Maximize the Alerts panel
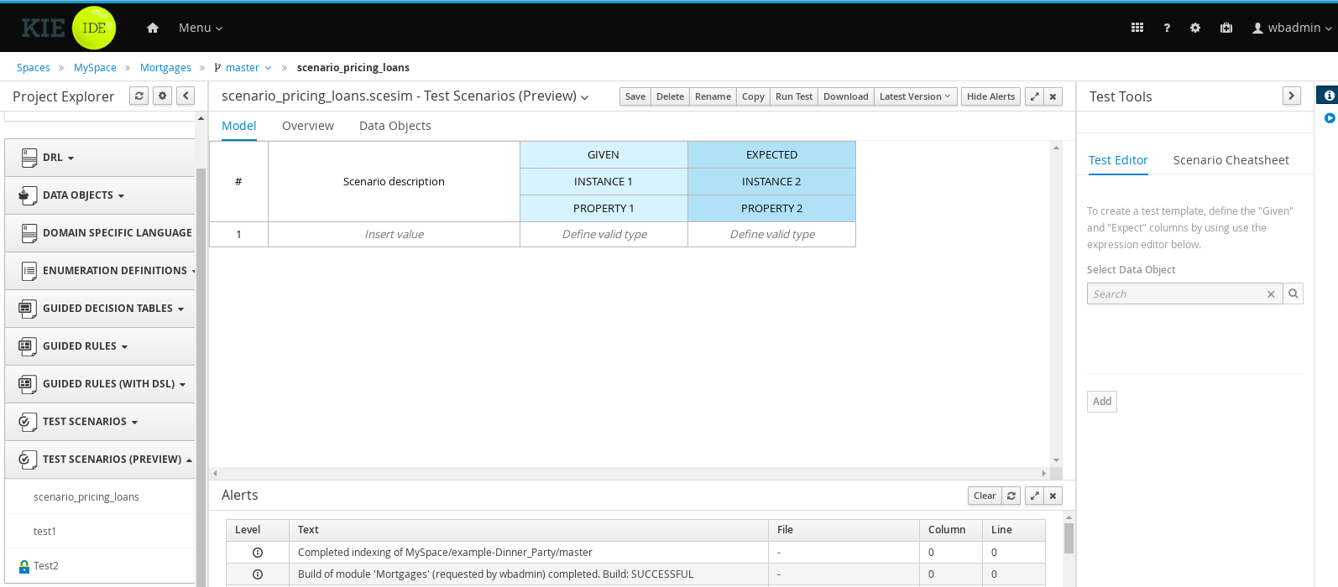 click(1035, 496)
